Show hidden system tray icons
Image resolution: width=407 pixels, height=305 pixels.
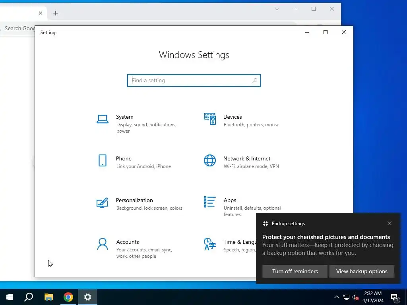[336, 297]
